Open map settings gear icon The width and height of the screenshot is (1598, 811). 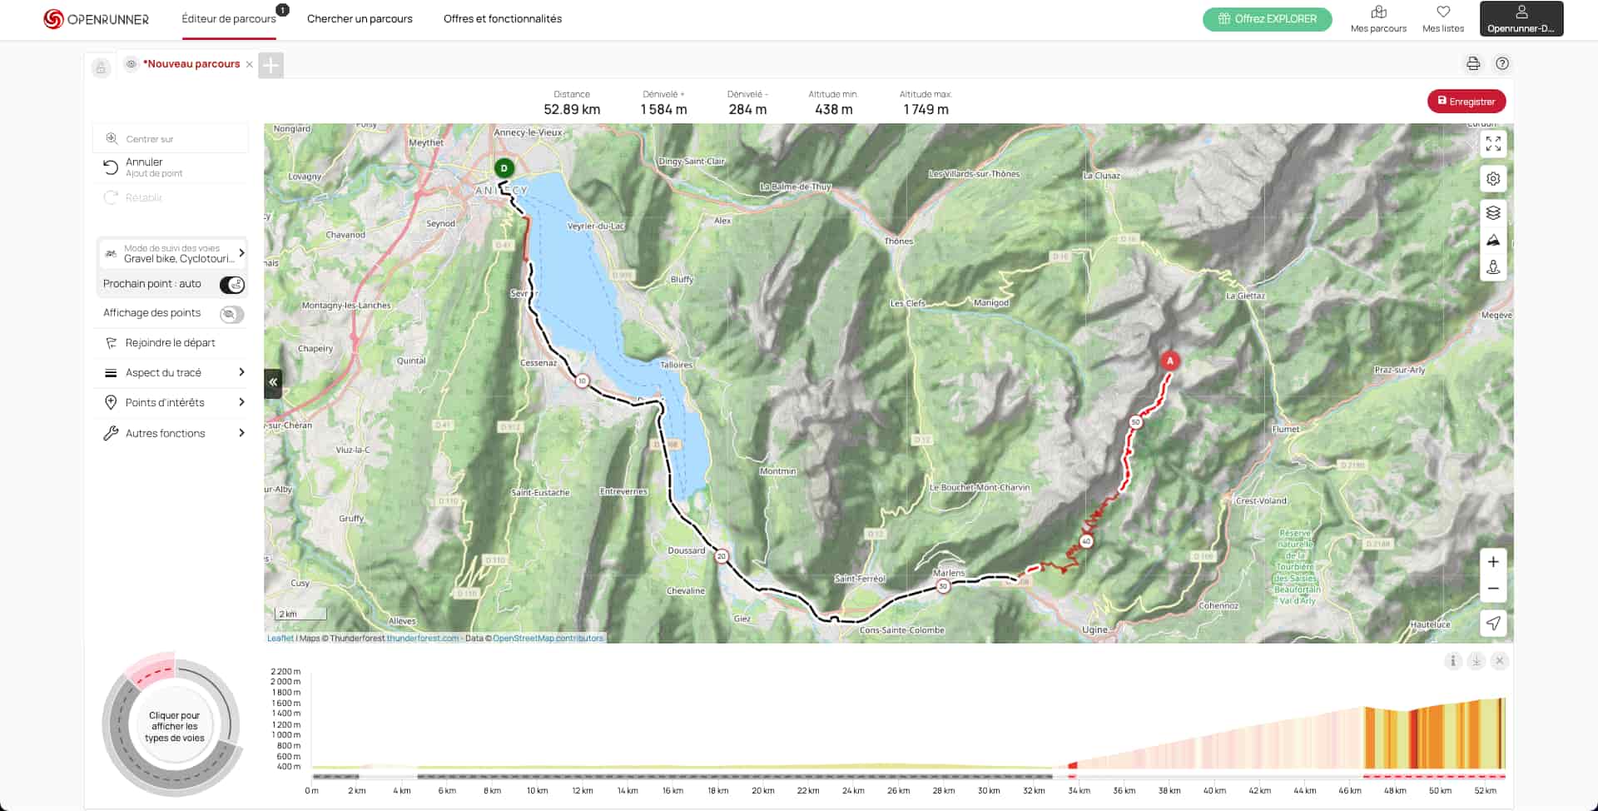click(x=1493, y=179)
